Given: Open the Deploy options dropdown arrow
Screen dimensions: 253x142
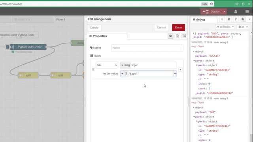Looking at the screenshot, I should pos(225,11).
